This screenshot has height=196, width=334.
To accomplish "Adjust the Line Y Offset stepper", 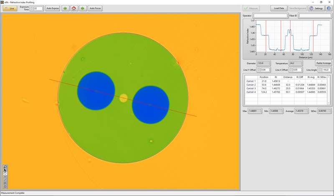I will click(x=258, y=70).
